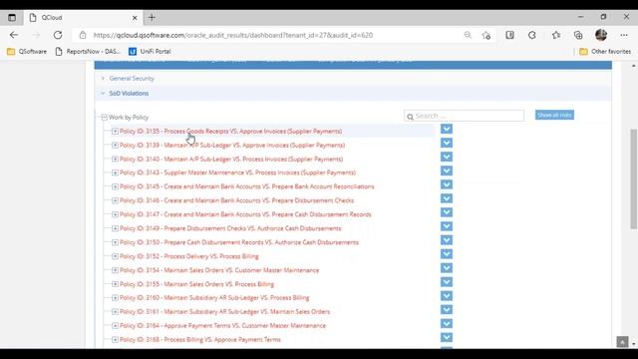Expand the General Security section
Image resolution: width=638 pixels, height=359 pixels.
132,78
